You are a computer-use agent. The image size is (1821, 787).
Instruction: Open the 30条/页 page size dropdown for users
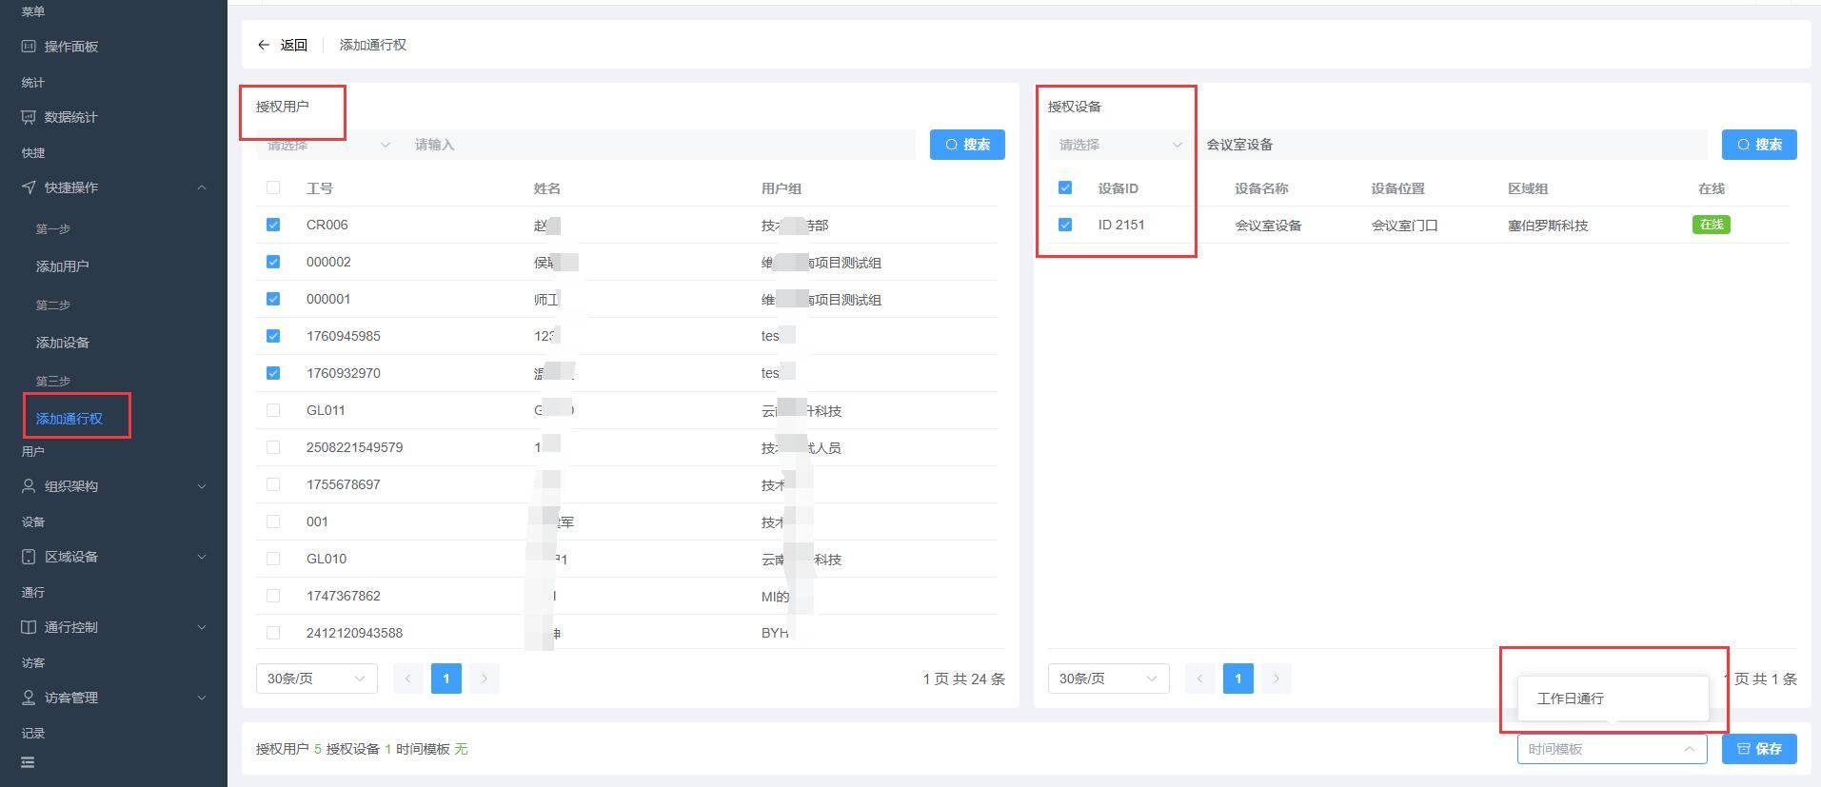click(316, 679)
